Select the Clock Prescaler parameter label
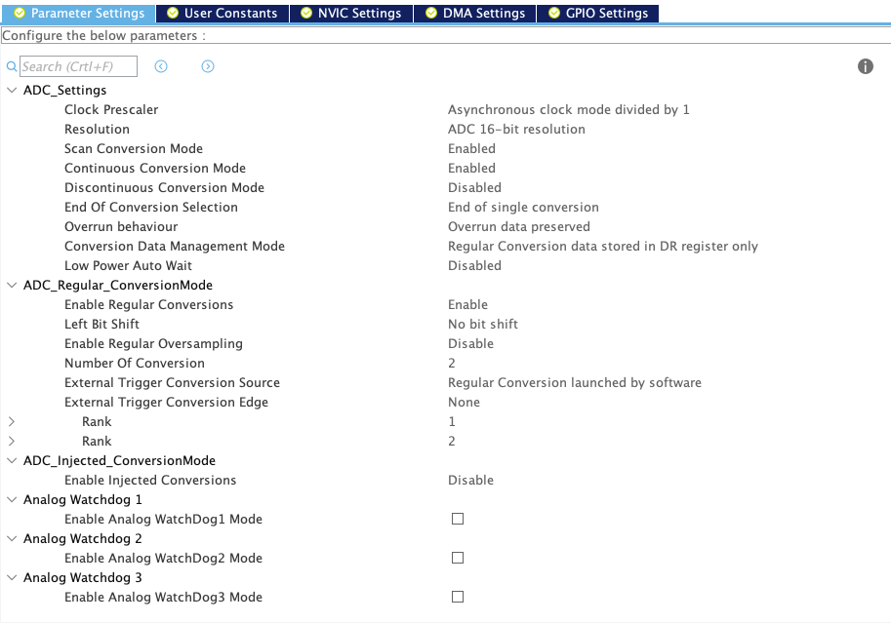The height and width of the screenshot is (623, 891). click(x=111, y=109)
